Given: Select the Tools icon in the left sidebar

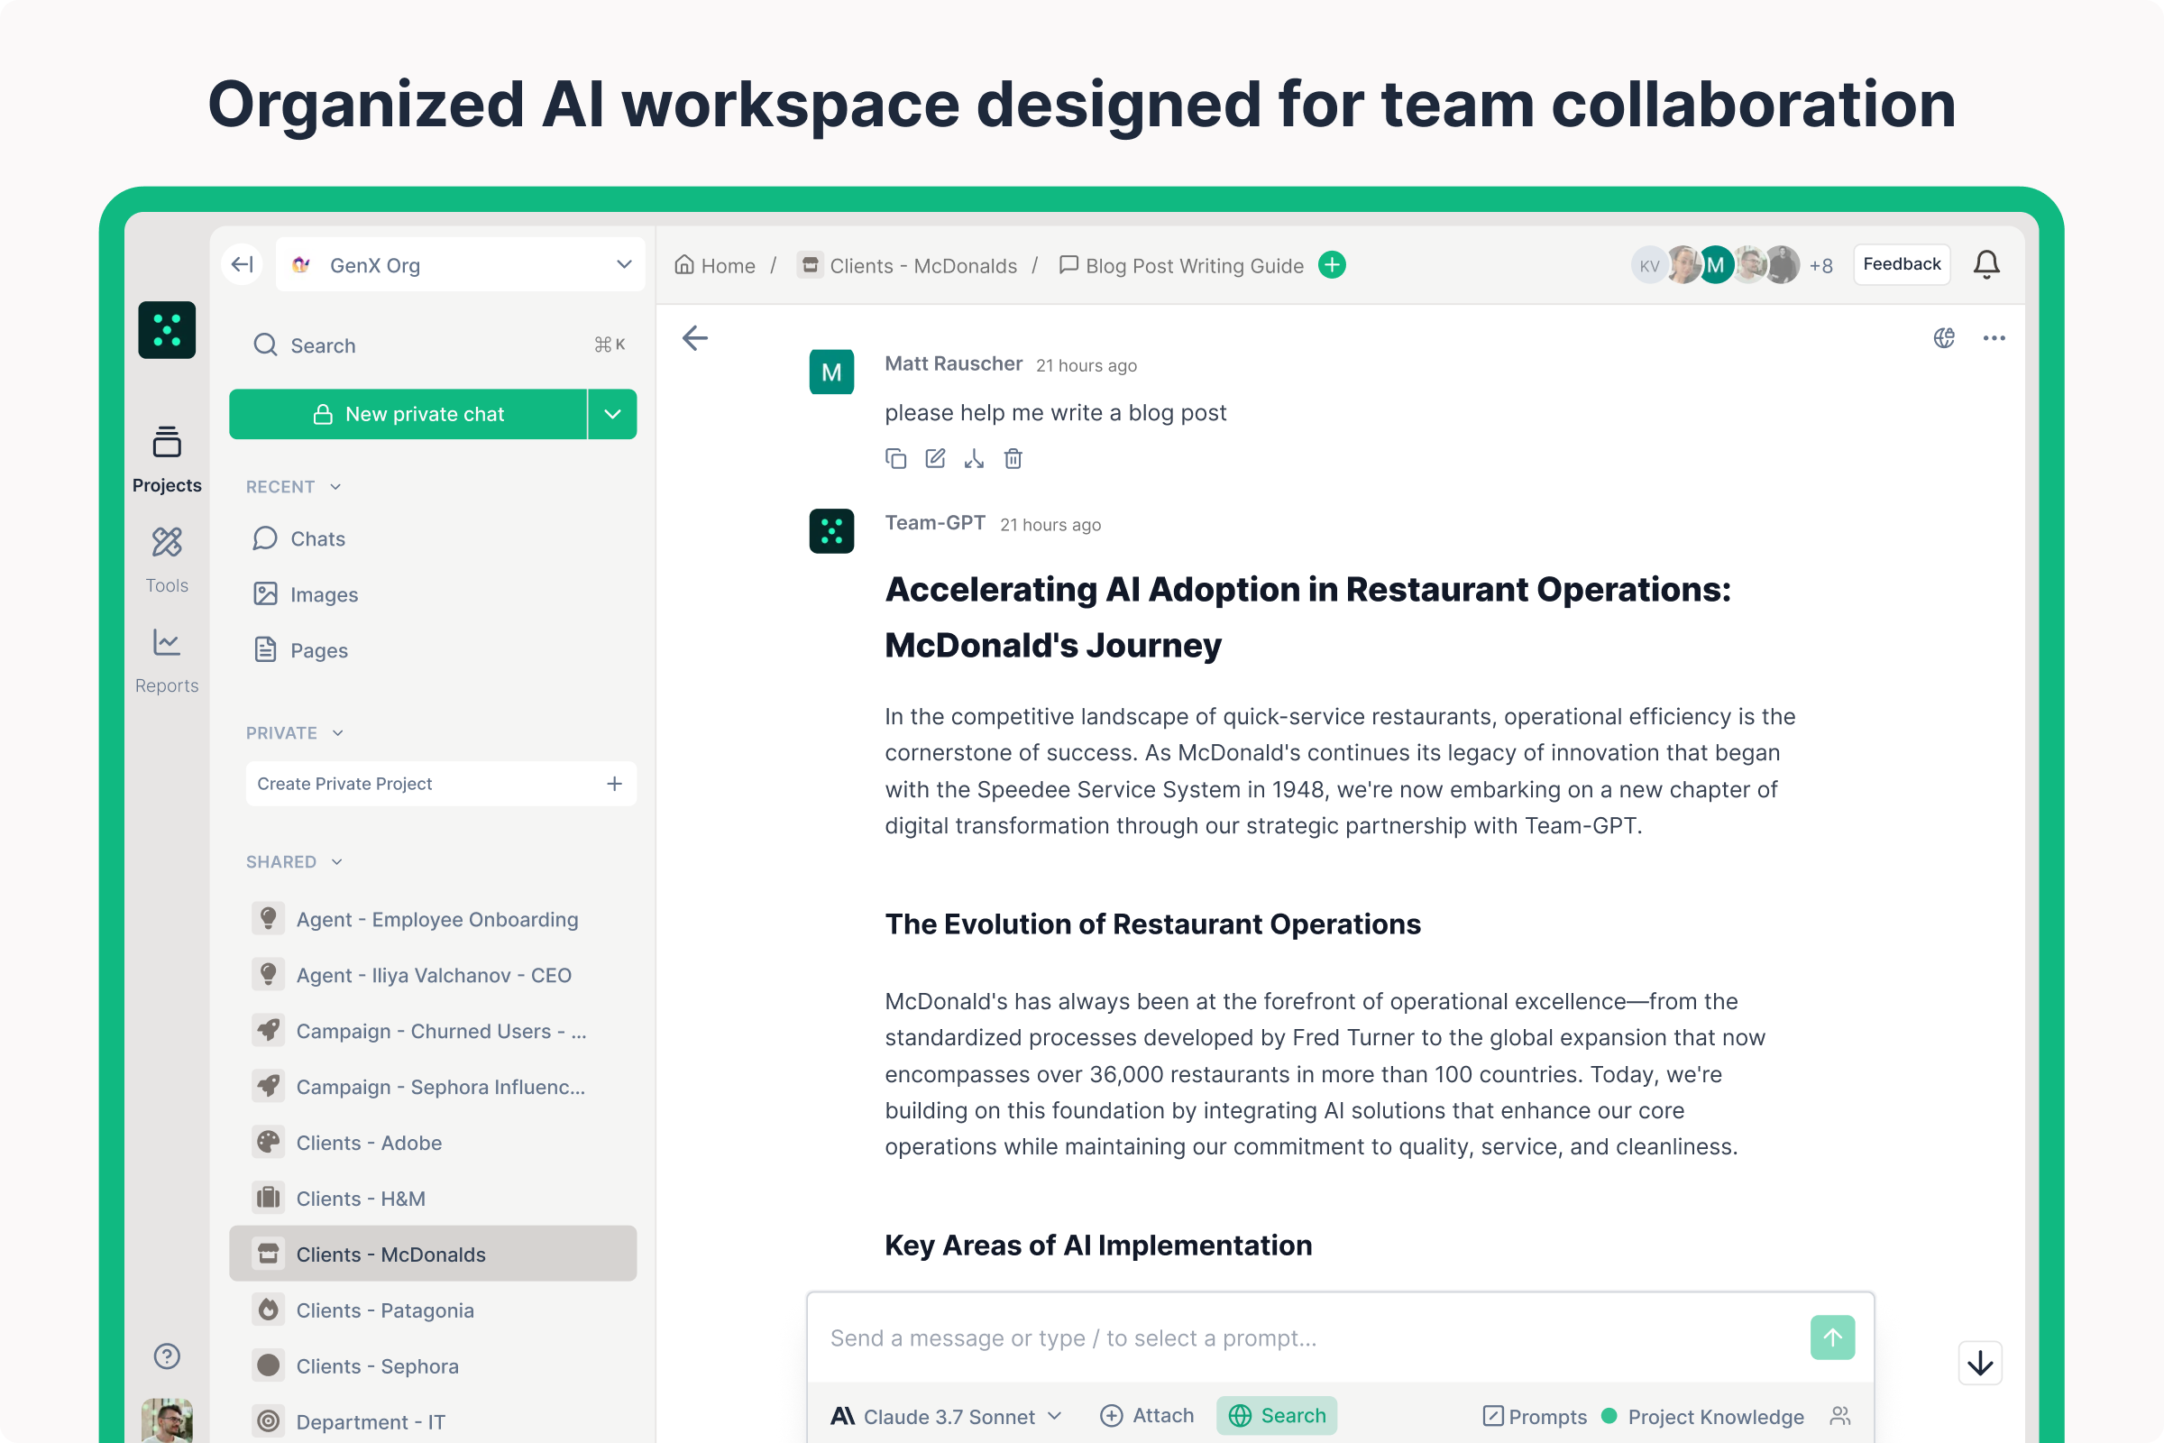Looking at the screenshot, I should (x=167, y=558).
